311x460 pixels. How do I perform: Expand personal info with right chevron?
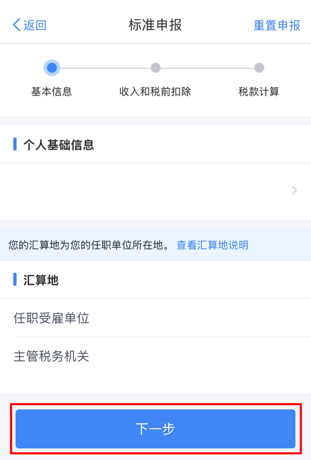coord(294,190)
